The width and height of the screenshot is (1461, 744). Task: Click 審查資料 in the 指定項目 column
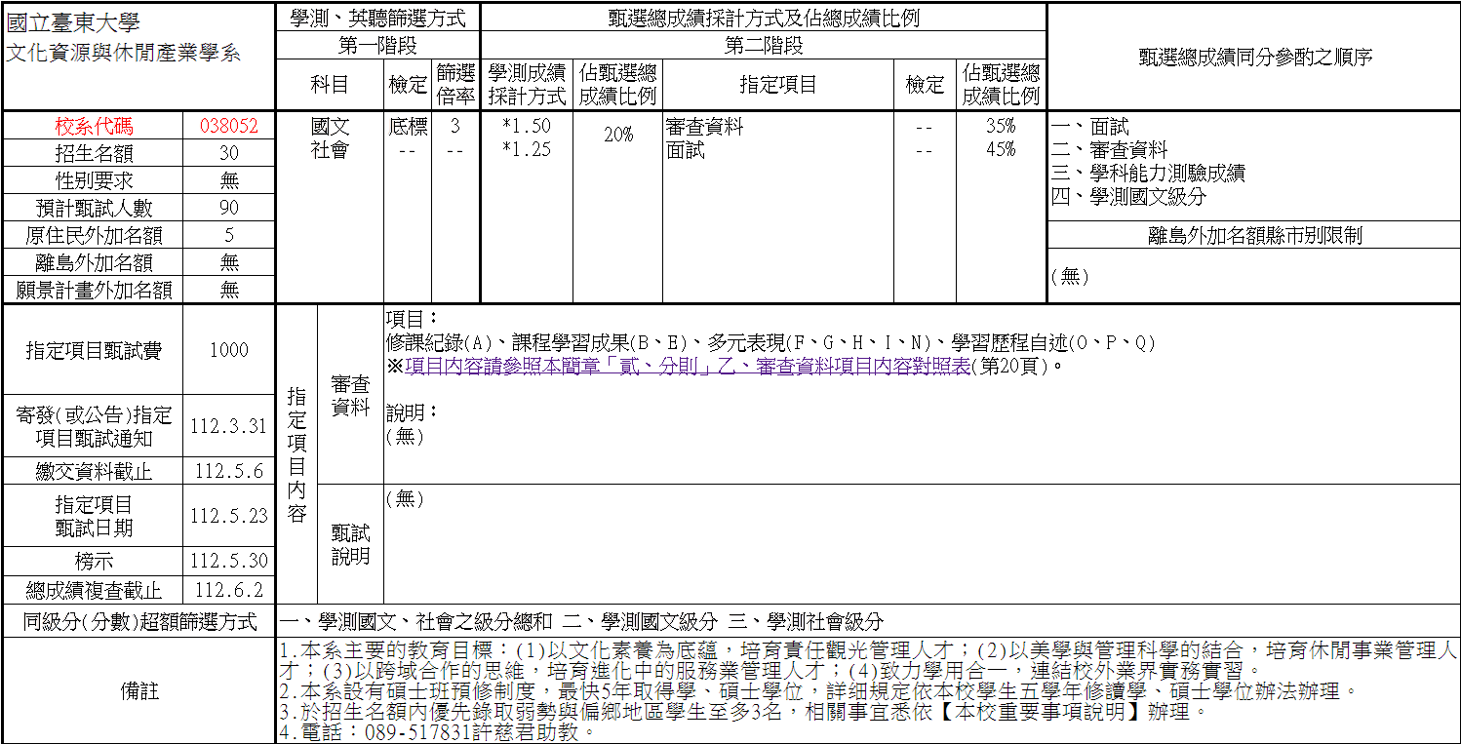(704, 126)
